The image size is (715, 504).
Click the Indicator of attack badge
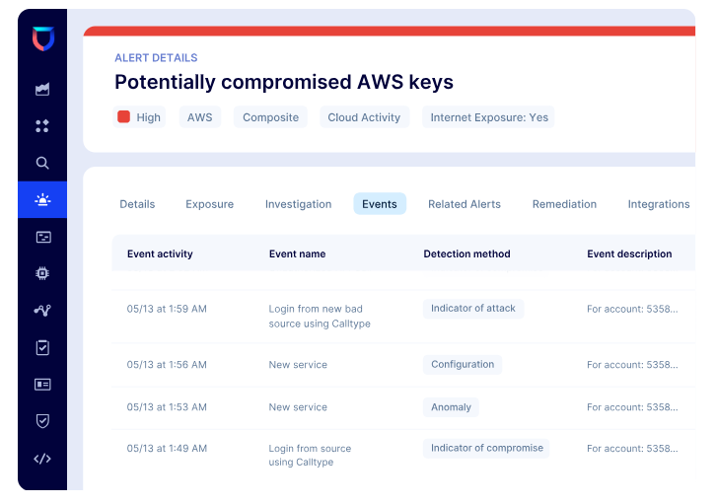[473, 309]
